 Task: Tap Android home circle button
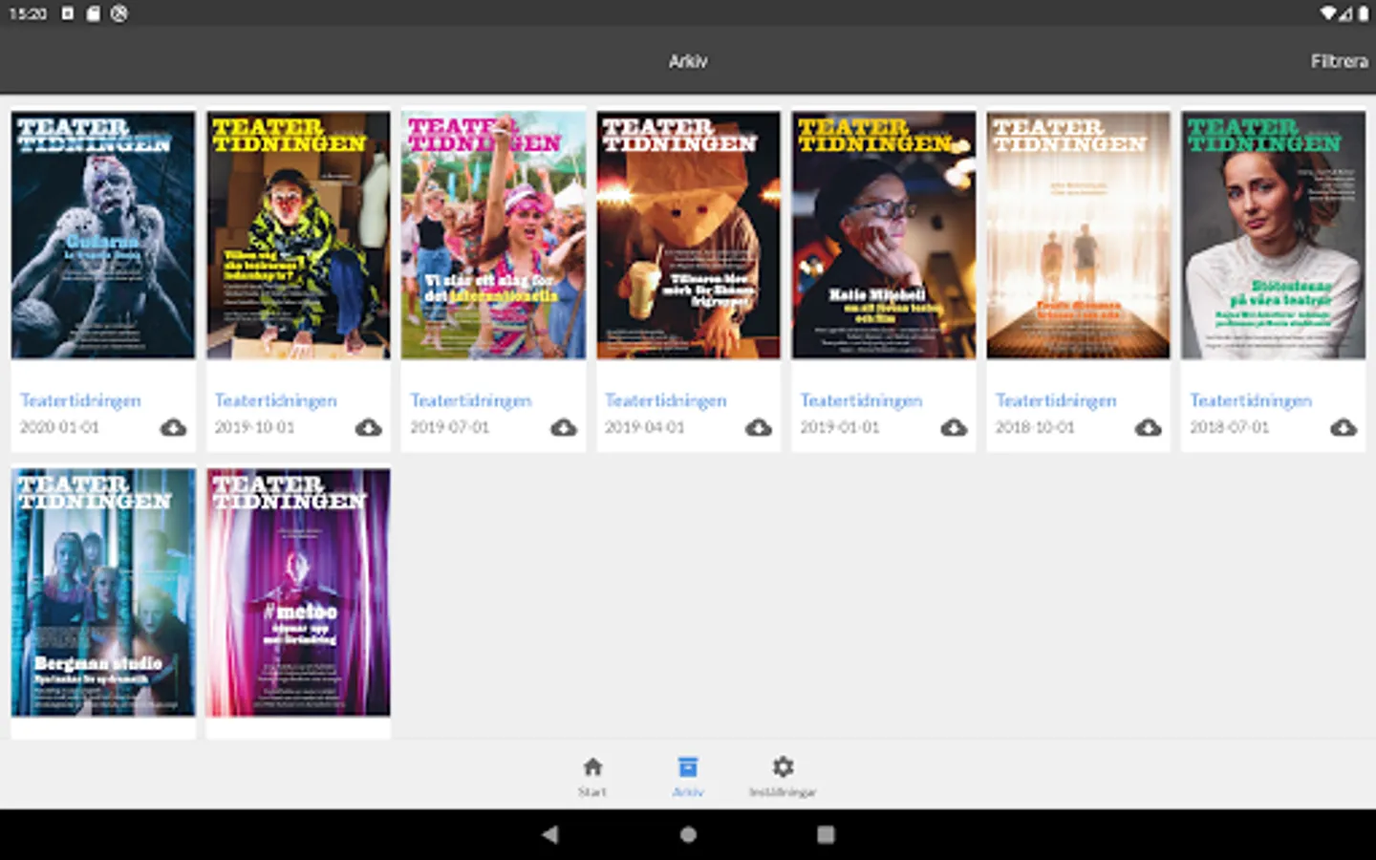(688, 834)
